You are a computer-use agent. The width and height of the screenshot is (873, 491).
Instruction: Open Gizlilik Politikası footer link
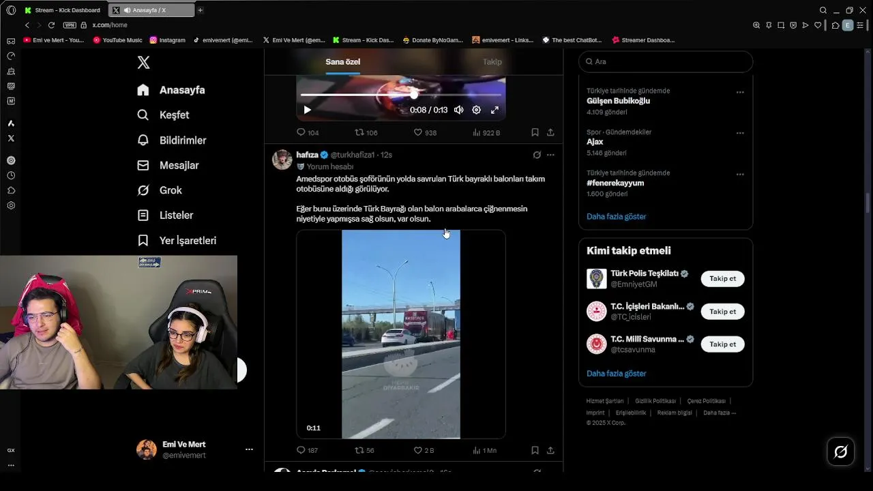click(x=655, y=401)
